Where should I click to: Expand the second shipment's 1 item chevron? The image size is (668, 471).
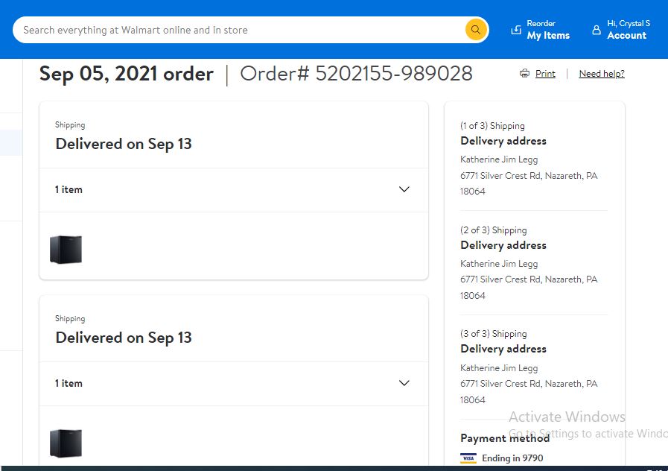click(x=404, y=383)
